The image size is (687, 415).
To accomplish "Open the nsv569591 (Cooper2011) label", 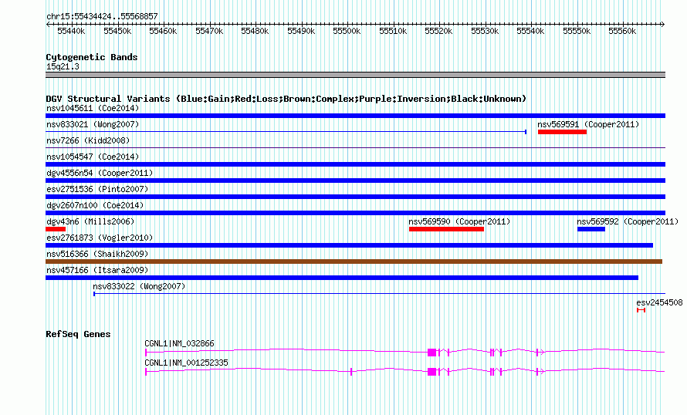I will coord(588,124).
